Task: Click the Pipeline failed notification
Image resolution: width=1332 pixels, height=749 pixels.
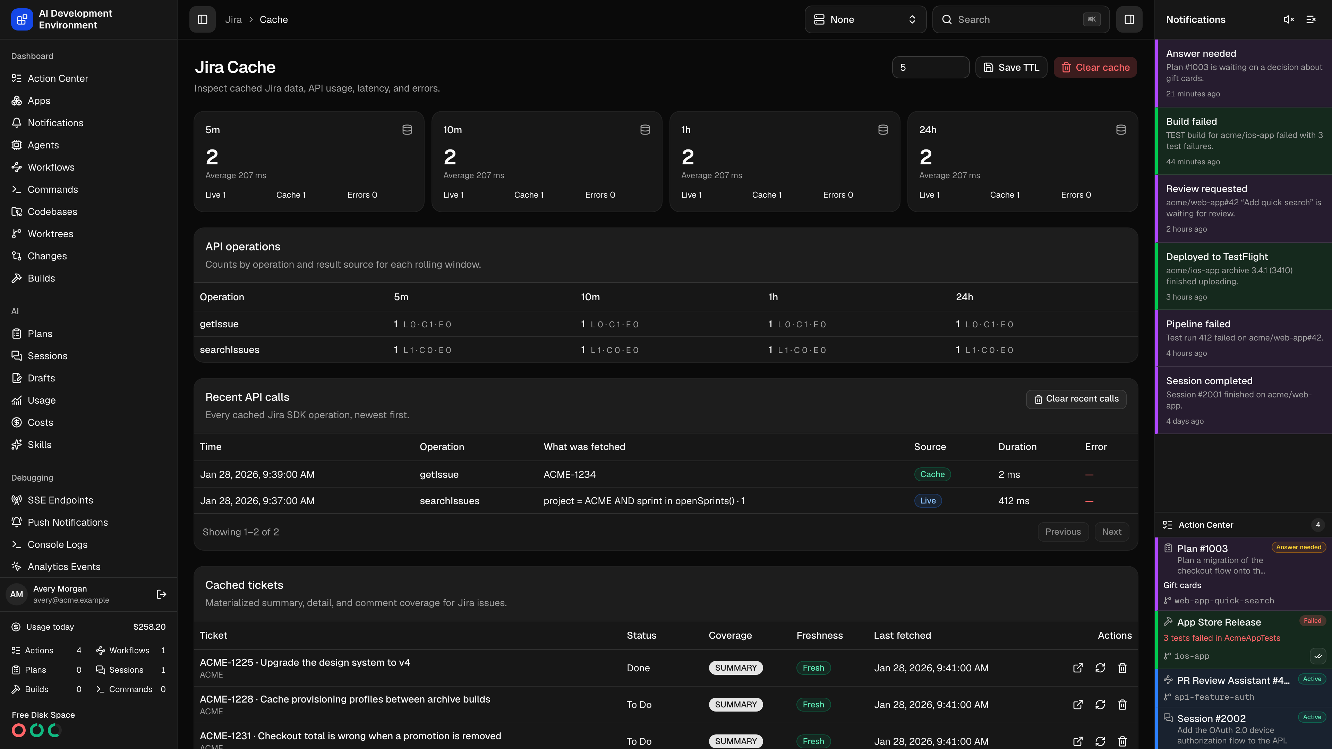Action: pos(1243,338)
